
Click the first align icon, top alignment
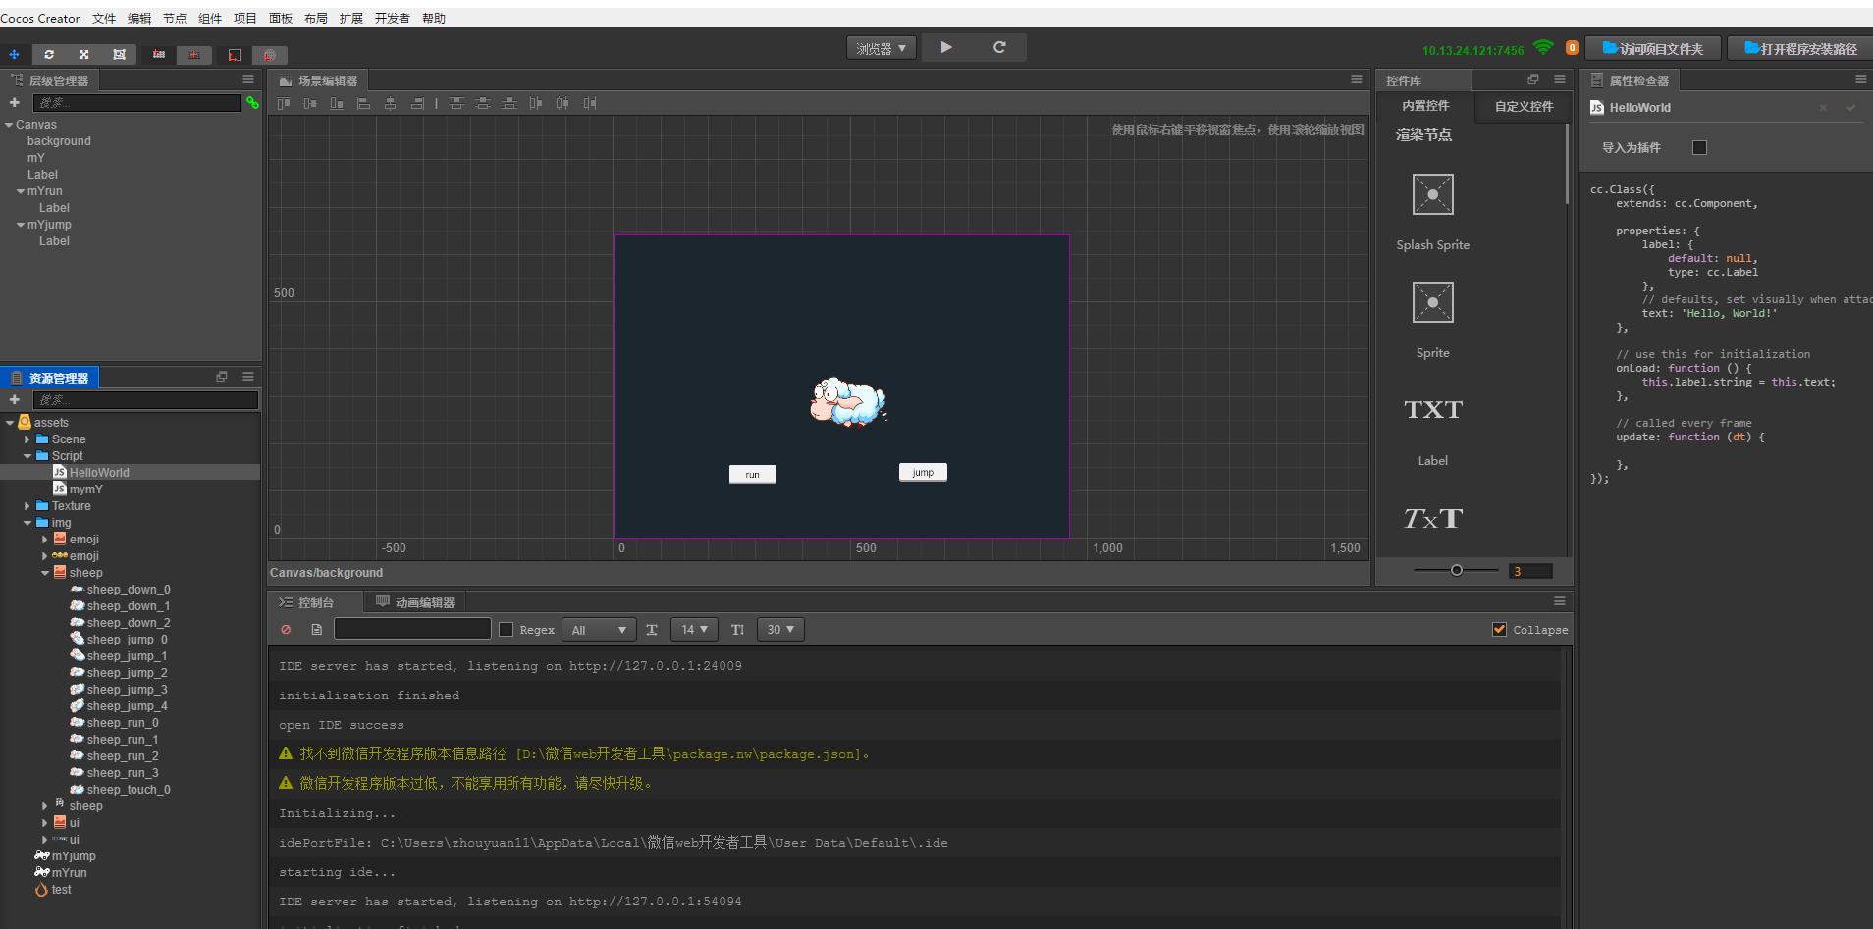284,103
